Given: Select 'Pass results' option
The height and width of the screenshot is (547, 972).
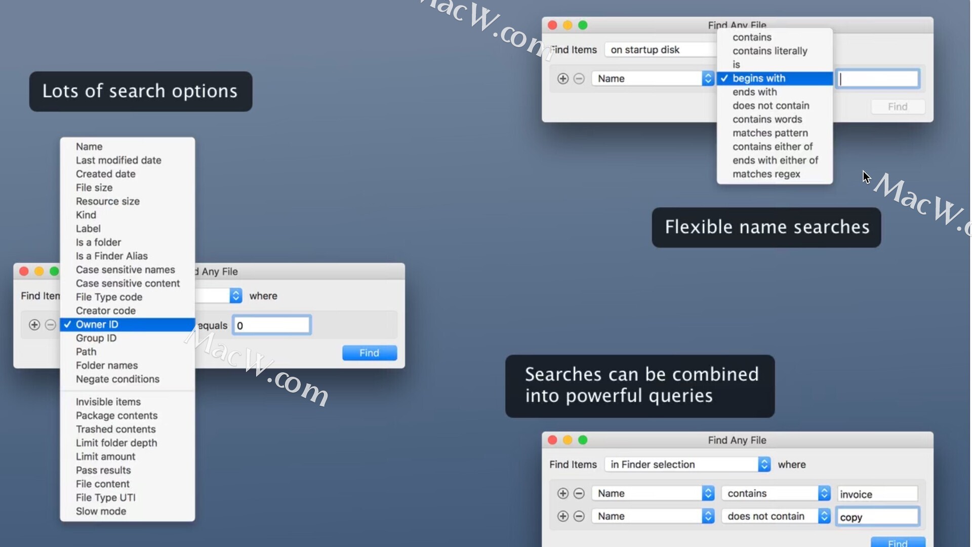Looking at the screenshot, I should pyautogui.click(x=127, y=470).
